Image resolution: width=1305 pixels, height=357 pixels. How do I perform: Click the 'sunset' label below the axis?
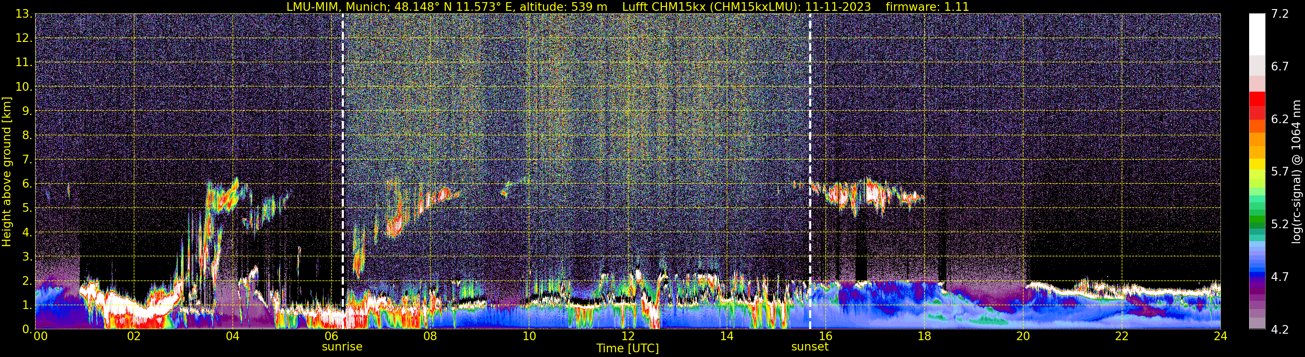tap(810, 347)
